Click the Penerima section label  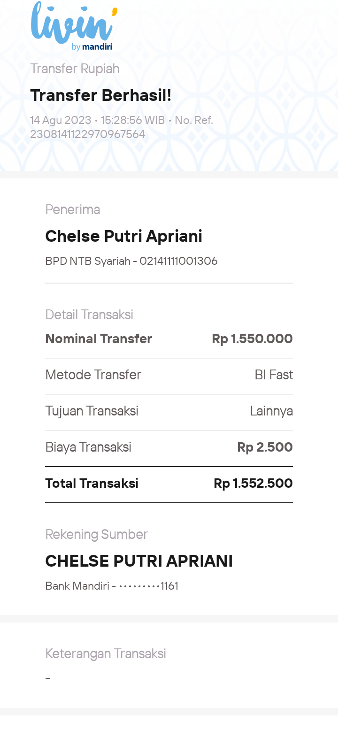pyautogui.click(x=72, y=209)
